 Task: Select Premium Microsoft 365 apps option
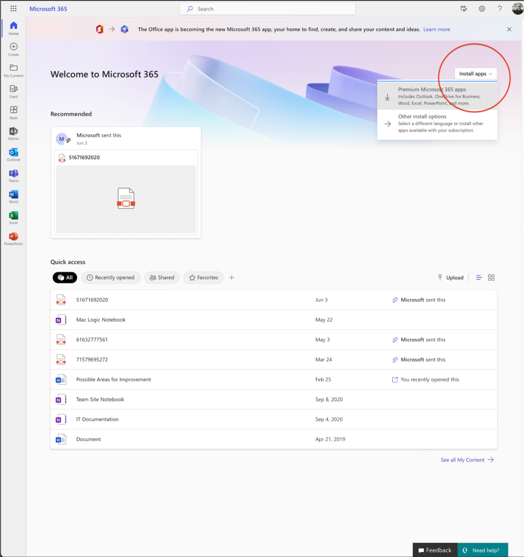click(437, 96)
